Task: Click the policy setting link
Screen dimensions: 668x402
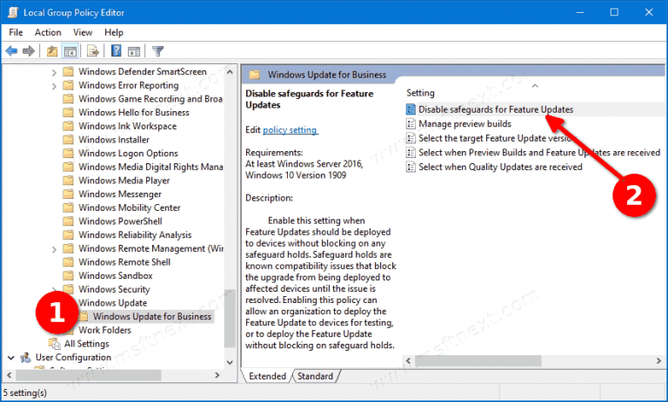Action: click(x=290, y=130)
